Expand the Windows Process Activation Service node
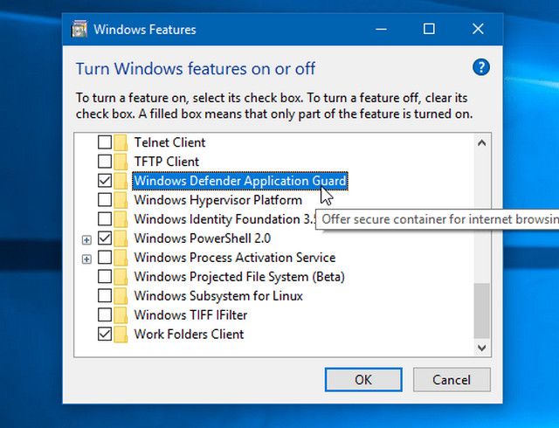This screenshot has width=559, height=428. [86, 258]
